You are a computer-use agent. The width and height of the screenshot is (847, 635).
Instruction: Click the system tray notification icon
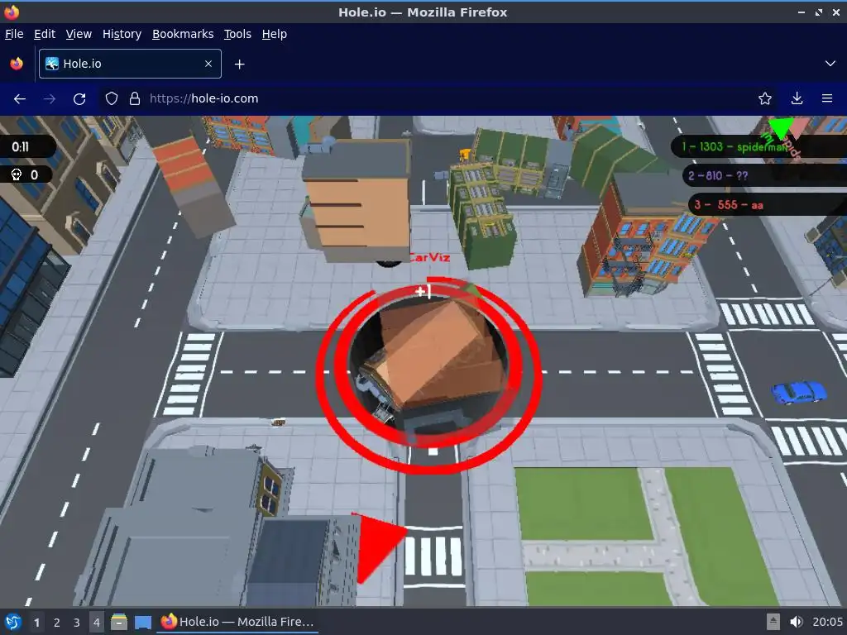773,622
